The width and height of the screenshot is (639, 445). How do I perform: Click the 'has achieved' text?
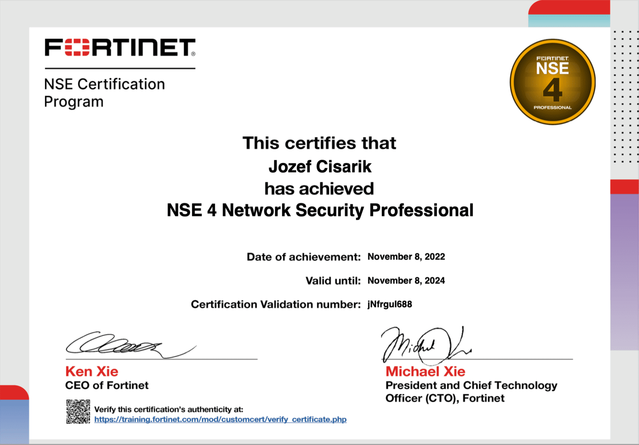pyautogui.click(x=319, y=189)
